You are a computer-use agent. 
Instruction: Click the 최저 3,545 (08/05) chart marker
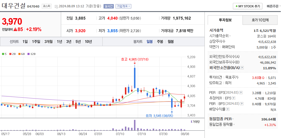point(159,116)
